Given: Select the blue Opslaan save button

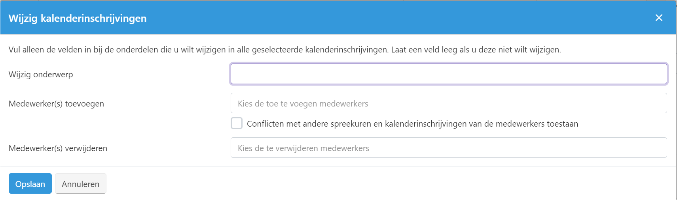Looking at the screenshot, I should click(30, 184).
